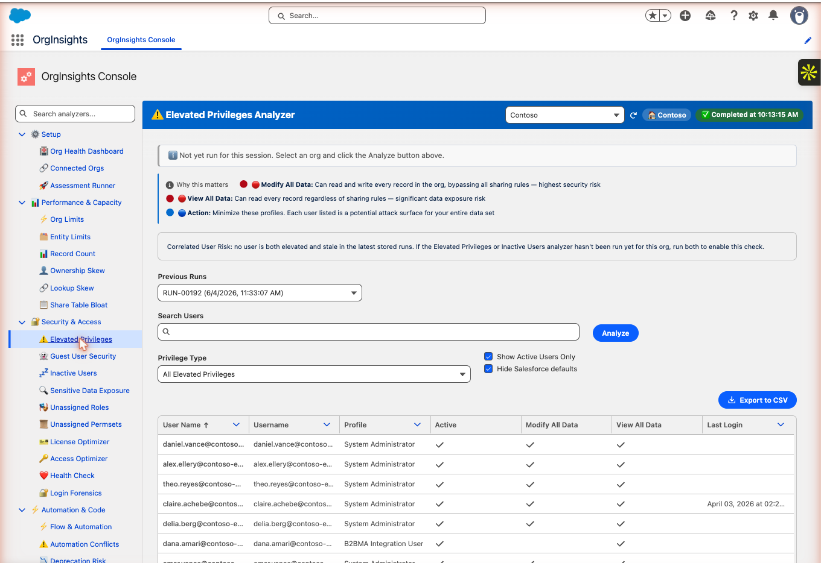Click the Access Optimizer key icon
Screen dimensions: 821x563
pyautogui.click(x=43, y=459)
